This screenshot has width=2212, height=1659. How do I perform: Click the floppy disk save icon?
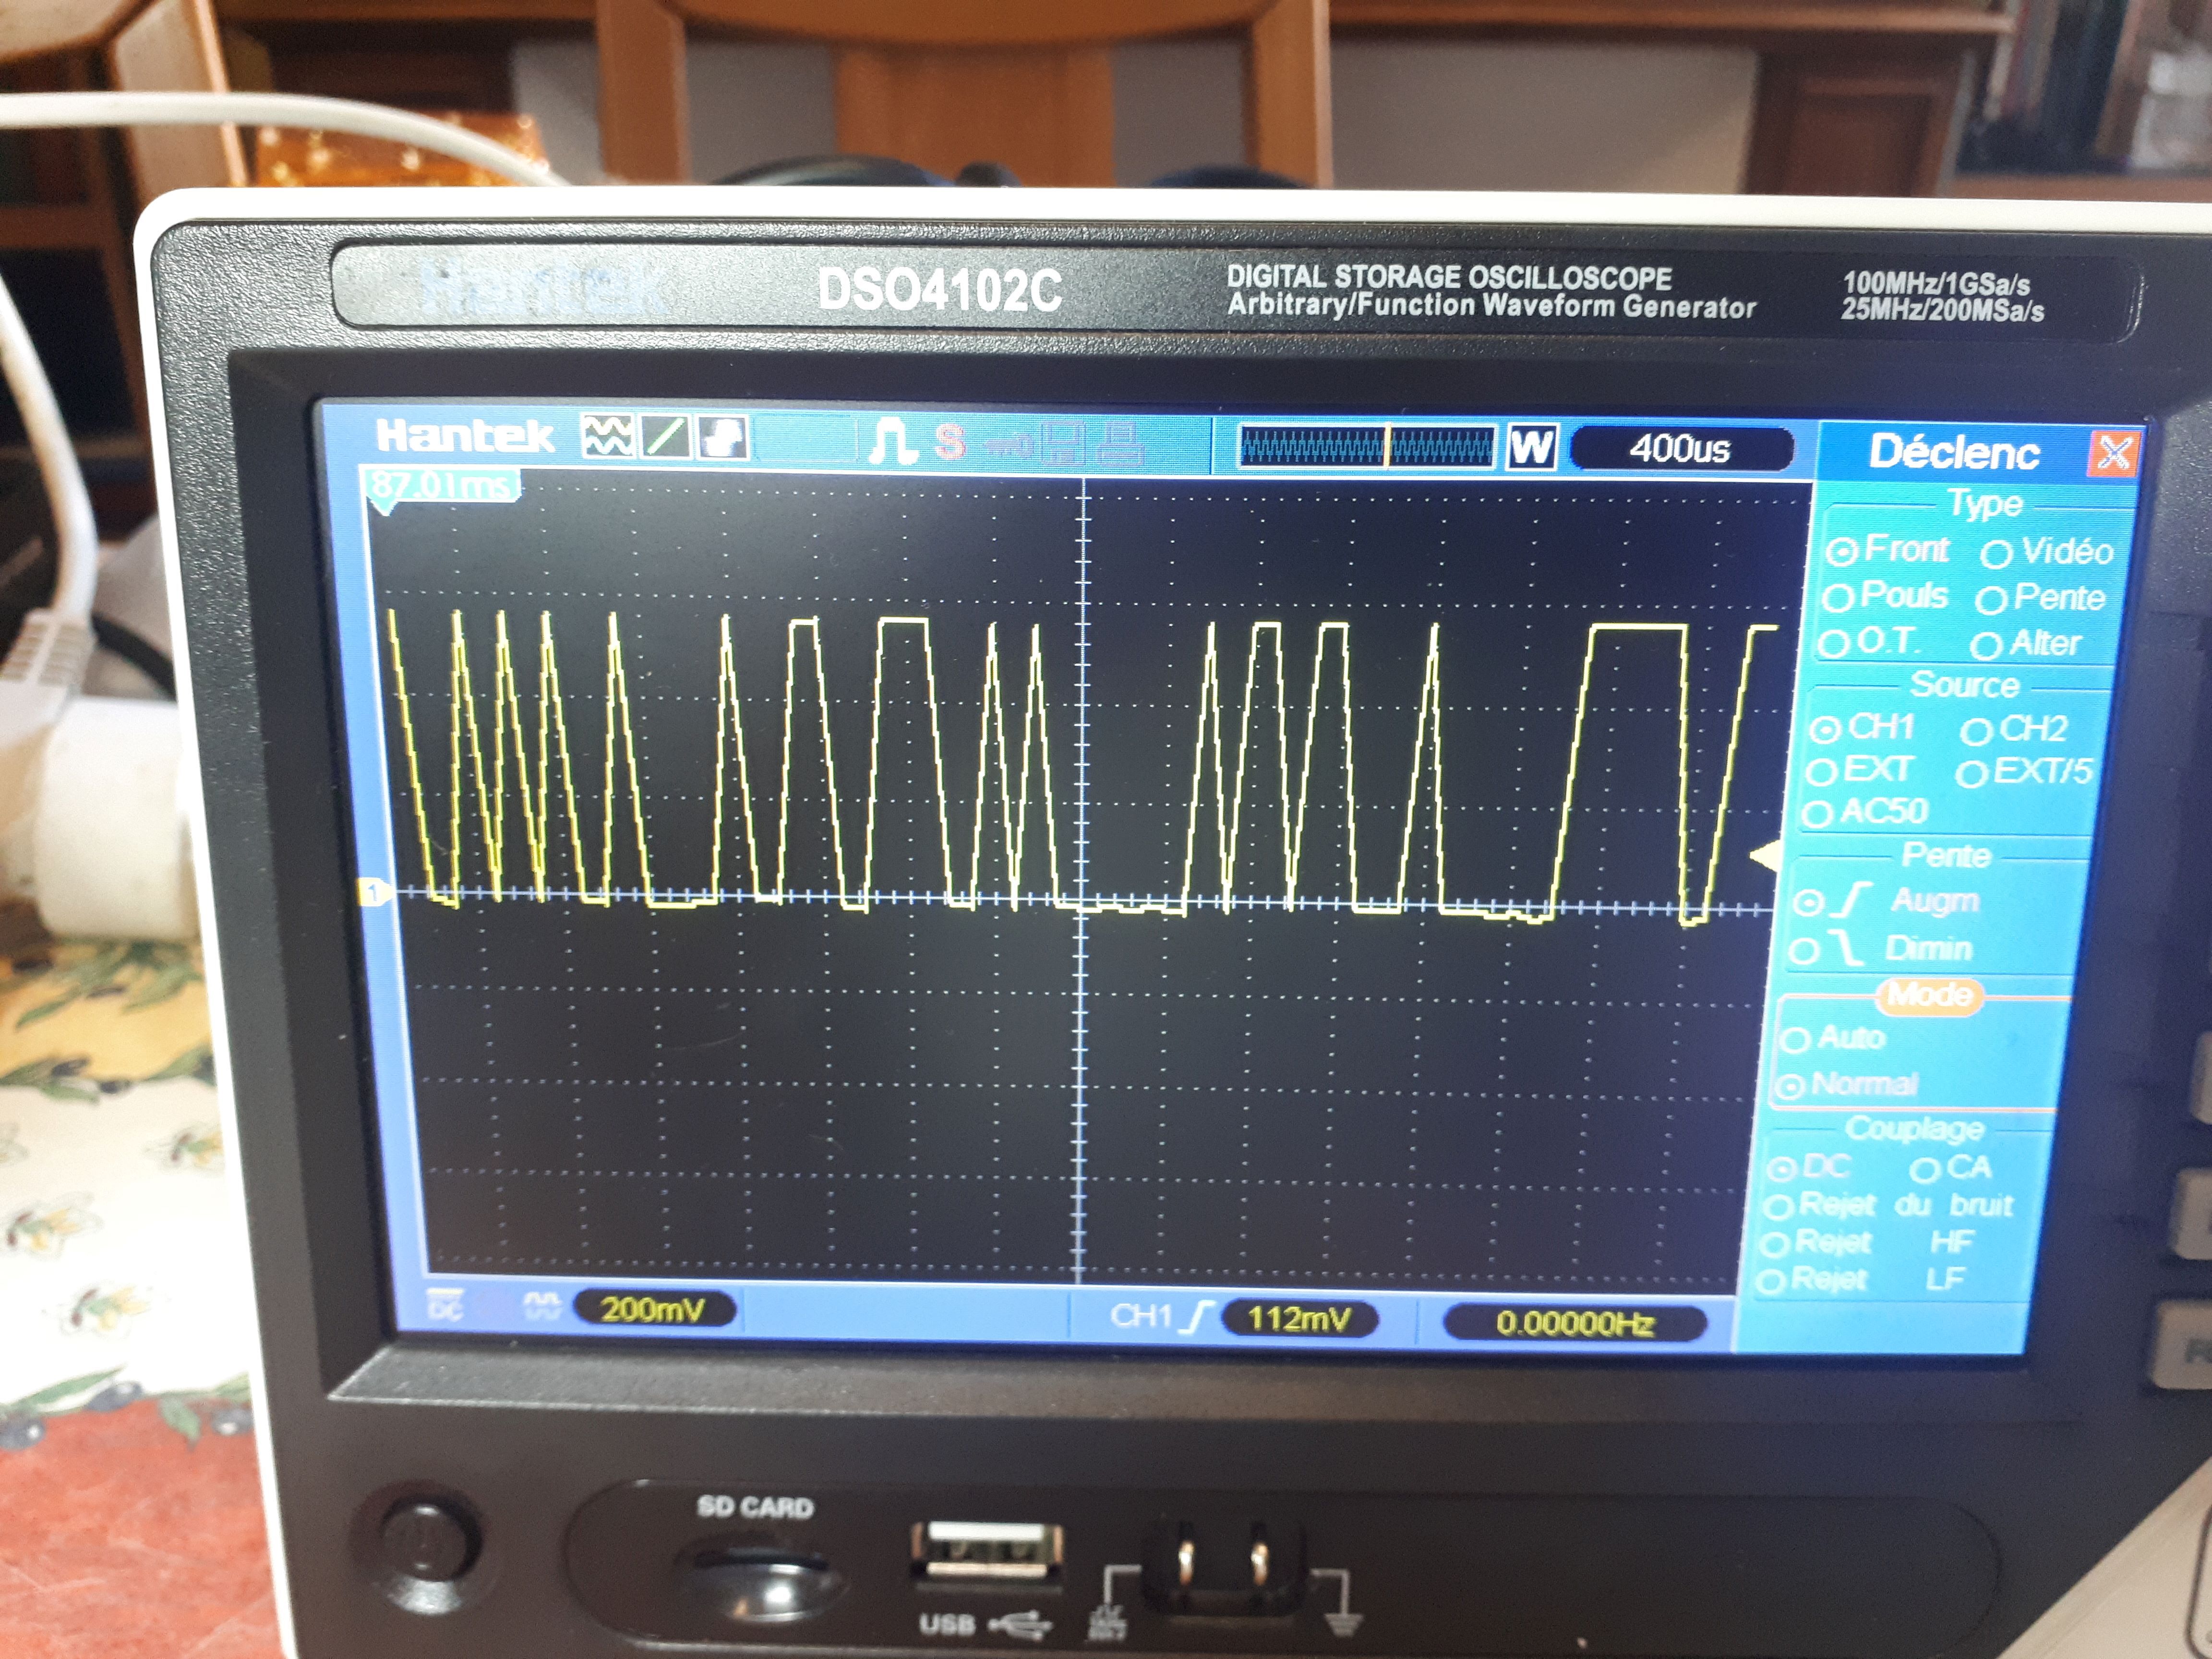(1063, 443)
